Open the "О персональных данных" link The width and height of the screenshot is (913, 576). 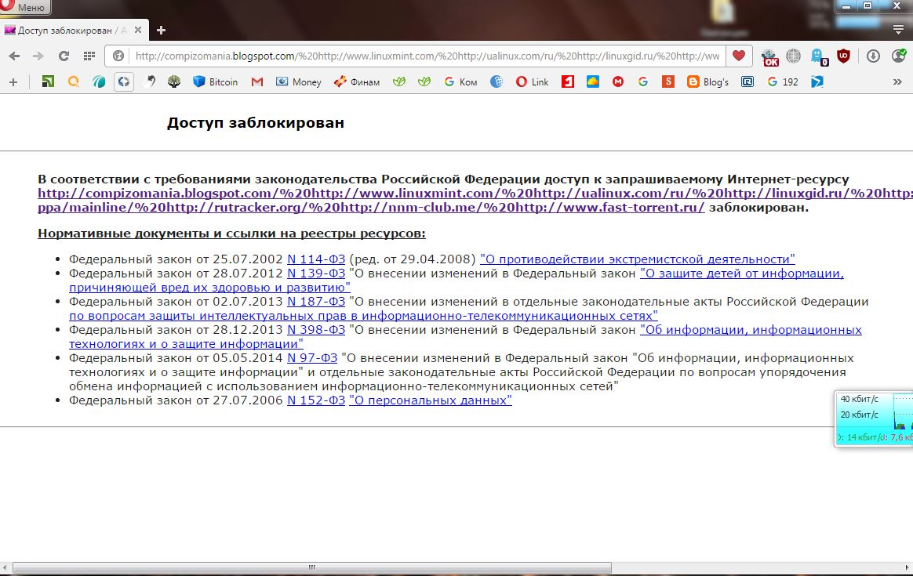pyautogui.click(x=430, y=400)
